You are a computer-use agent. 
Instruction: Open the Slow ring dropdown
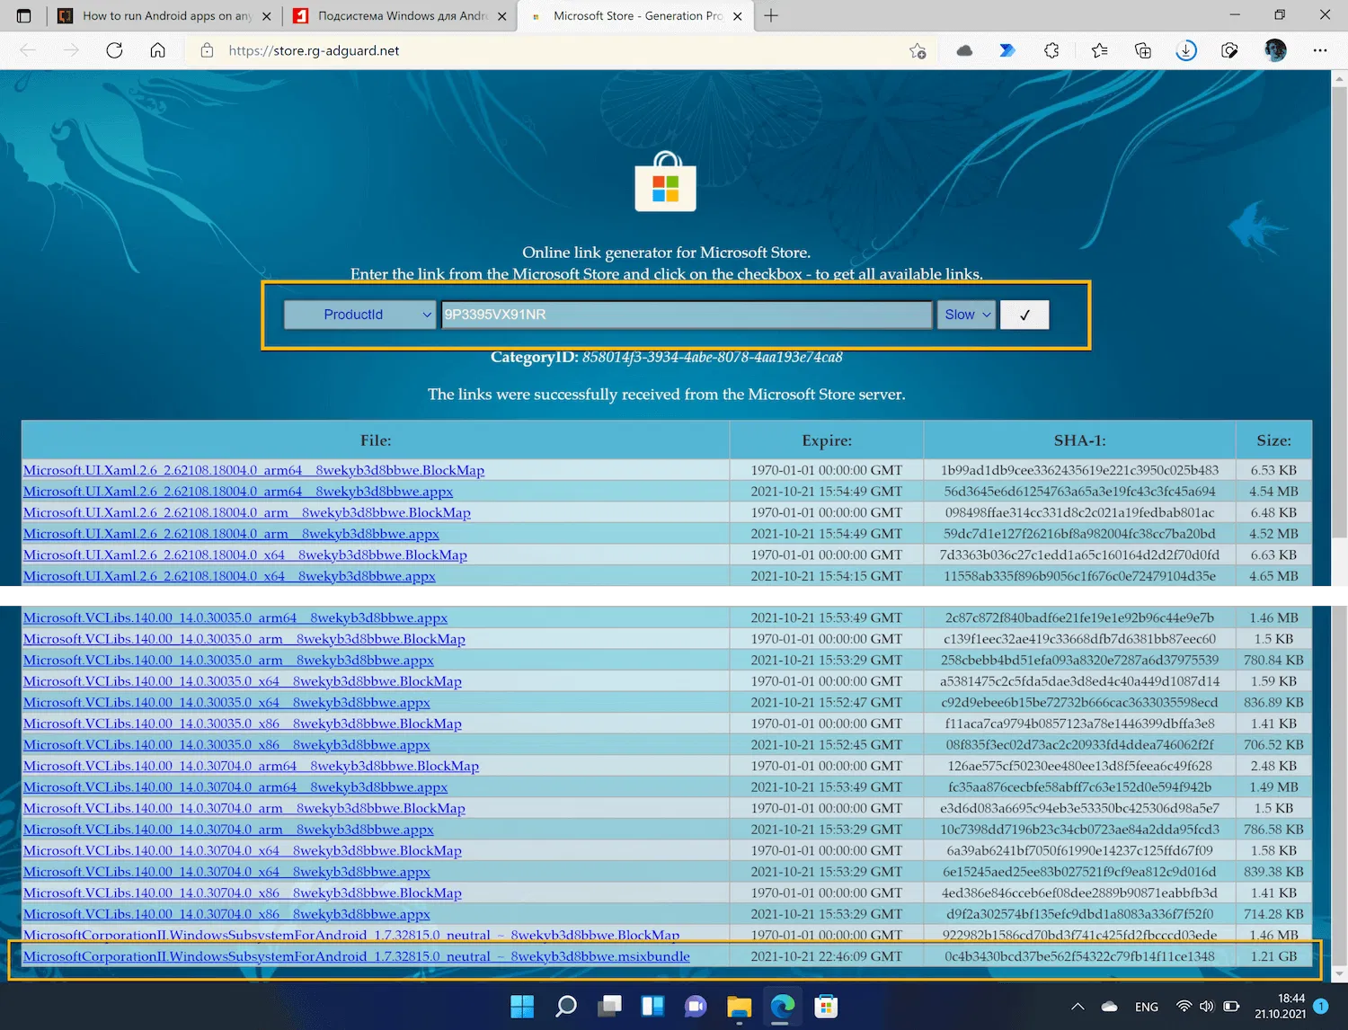tap(966, 315)
